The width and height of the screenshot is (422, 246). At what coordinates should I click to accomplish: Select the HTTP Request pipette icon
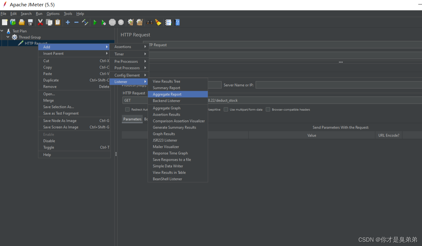coord(21,43)
